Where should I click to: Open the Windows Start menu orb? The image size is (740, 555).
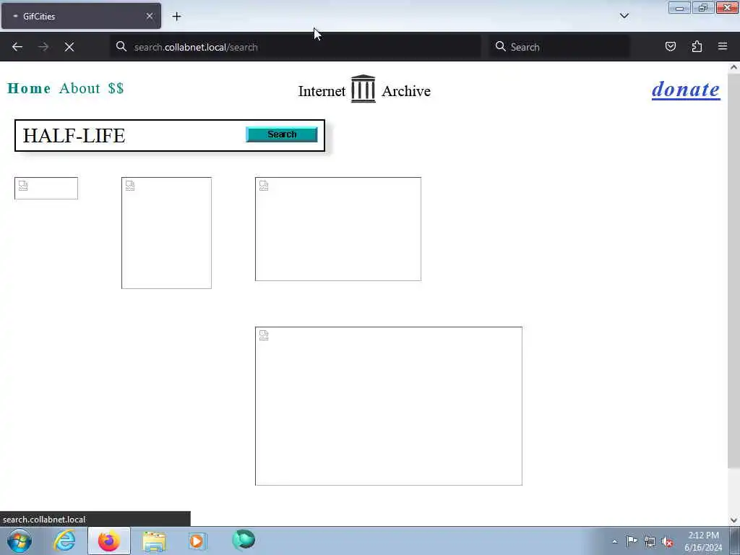click(20, 541)
